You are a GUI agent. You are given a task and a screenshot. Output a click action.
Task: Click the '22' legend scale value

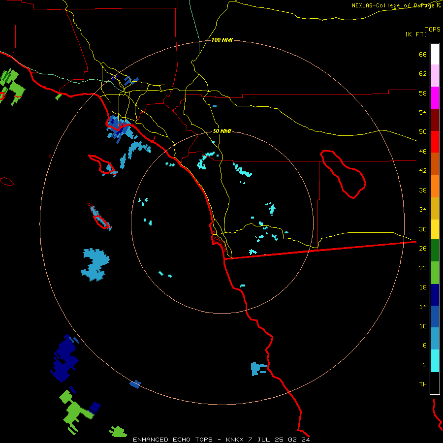coord(423,268)
